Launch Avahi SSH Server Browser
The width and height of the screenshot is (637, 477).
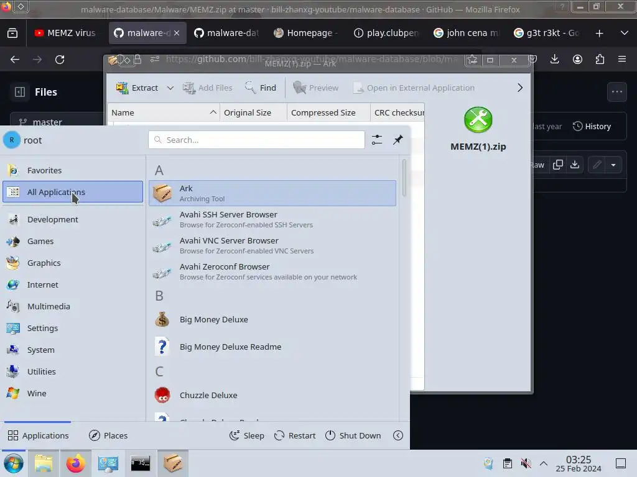click(x=272, y=219)
